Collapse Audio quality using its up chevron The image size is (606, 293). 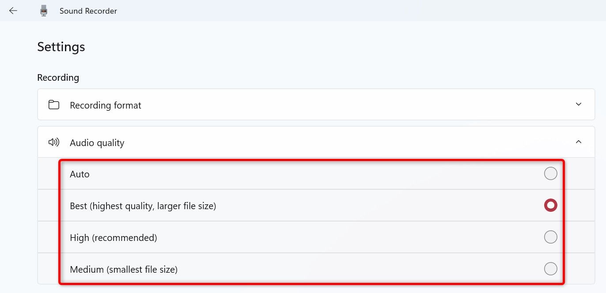point(579,142)
